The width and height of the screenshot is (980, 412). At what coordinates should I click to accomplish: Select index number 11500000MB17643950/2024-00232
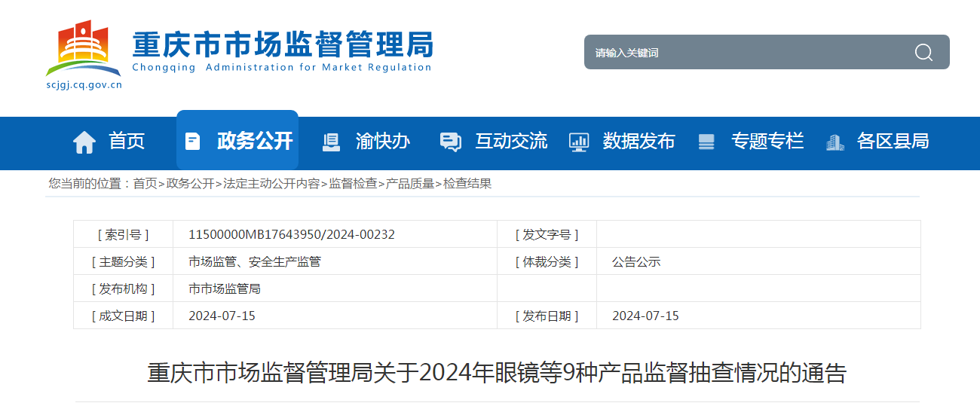click(x=292, y=234)
